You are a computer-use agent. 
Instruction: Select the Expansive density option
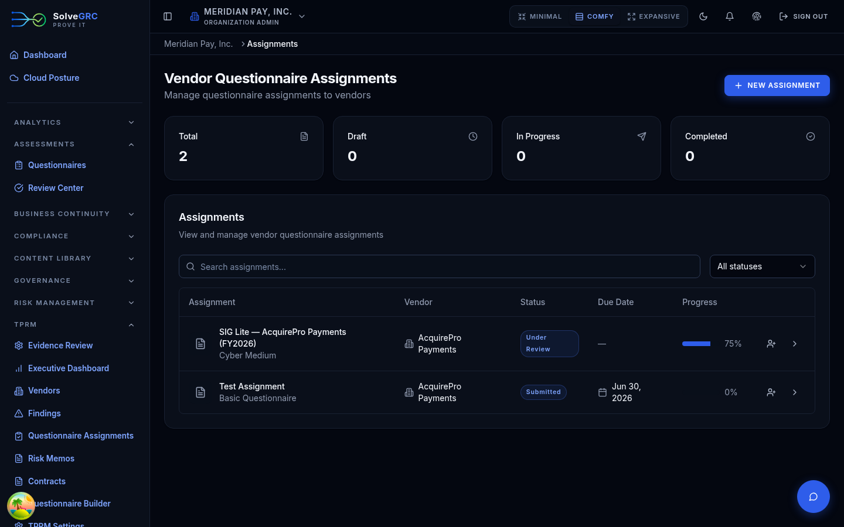pyautogui.click(x=654, y=16)
